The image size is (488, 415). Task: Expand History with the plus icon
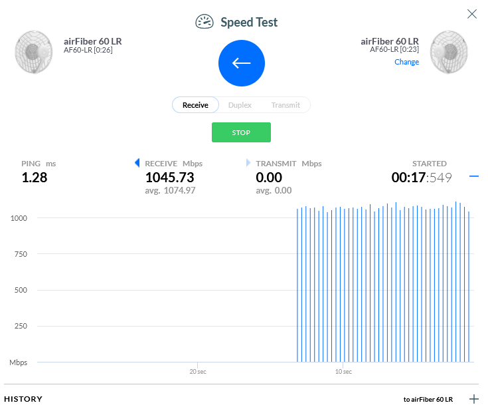click(474, 399)
